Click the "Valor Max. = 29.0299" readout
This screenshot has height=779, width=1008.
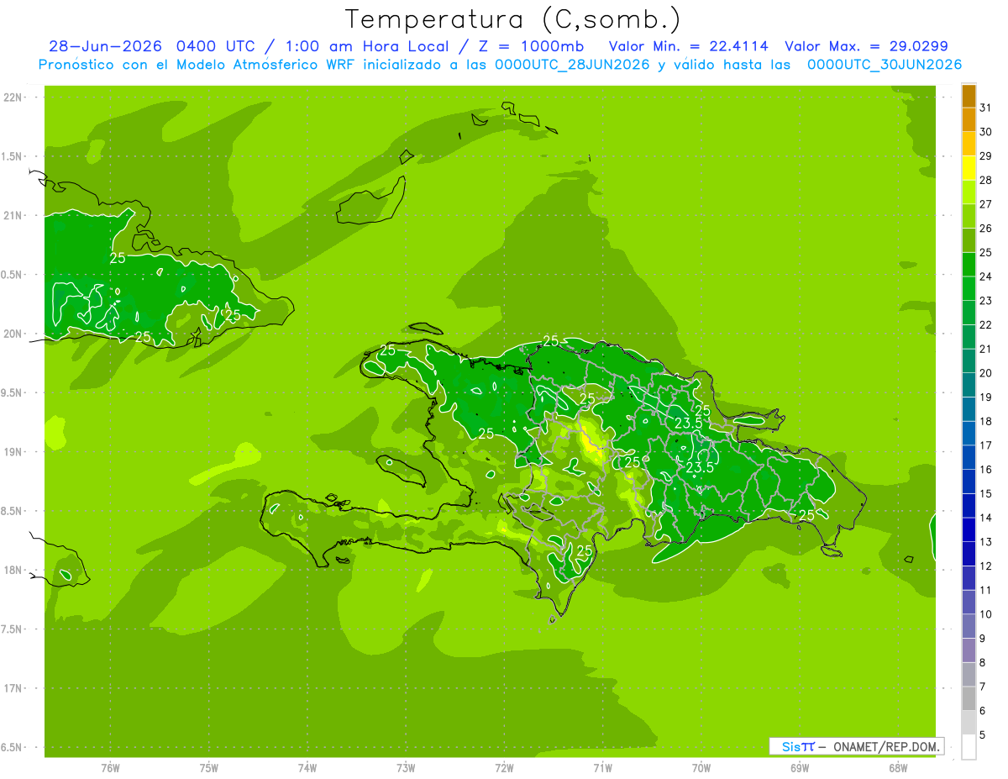click(x=866, y=46)
